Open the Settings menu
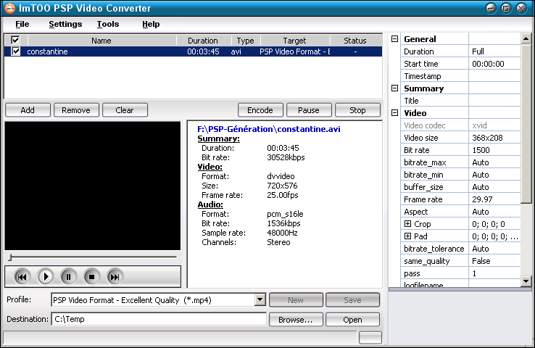Screen dimensions: 535x348 click(x=65, y=24)
